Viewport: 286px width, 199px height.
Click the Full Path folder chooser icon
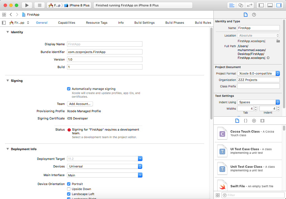278,41
